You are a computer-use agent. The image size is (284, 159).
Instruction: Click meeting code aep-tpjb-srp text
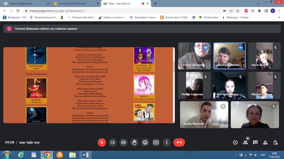[29, 142]
